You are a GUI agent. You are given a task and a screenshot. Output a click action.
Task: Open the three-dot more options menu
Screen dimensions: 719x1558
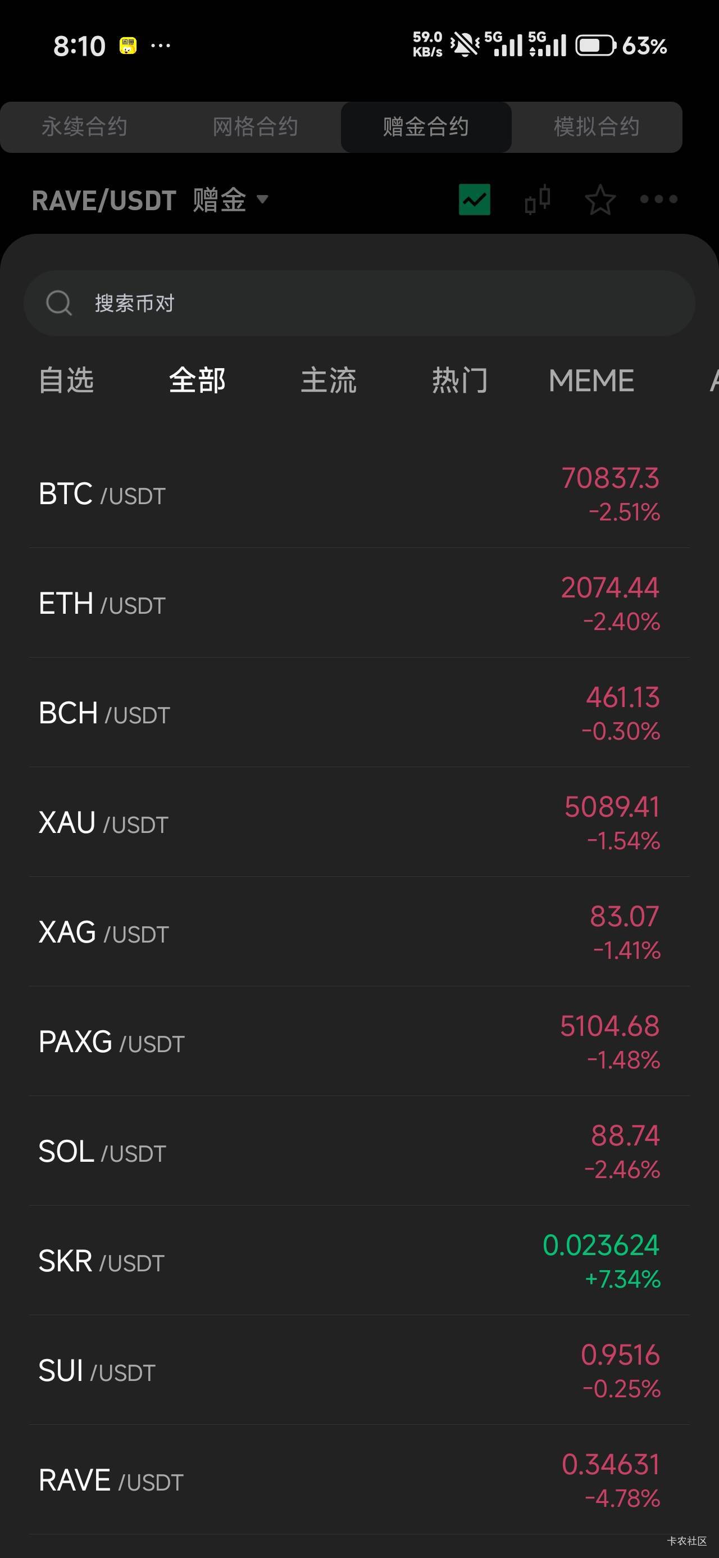click(x=658, y=199)
